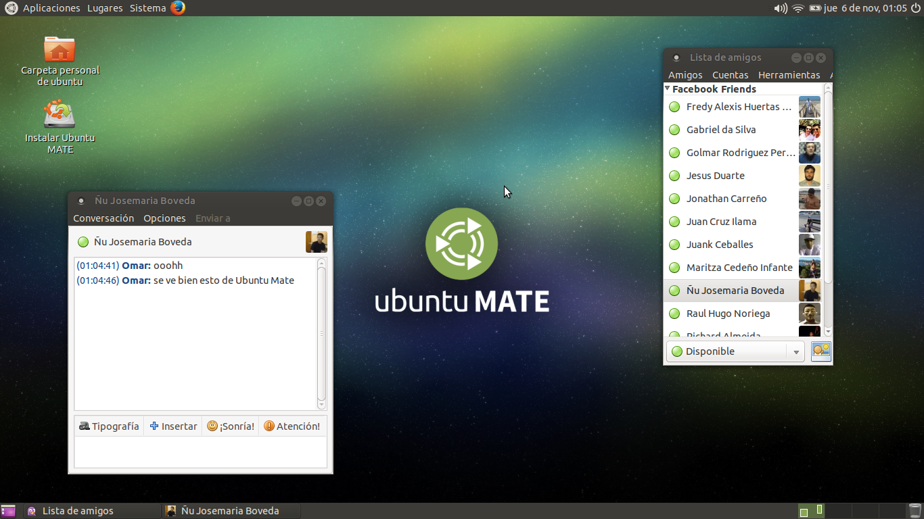The width and height of the screenshot is (924, 519).
Task: Click Gabriel da Silva avatar thumbnail
Action: coord(810,130)
